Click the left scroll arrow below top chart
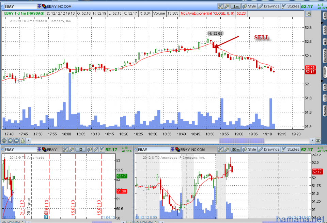The width and height of the screenshot is (327, 223). tap(29, 140)
